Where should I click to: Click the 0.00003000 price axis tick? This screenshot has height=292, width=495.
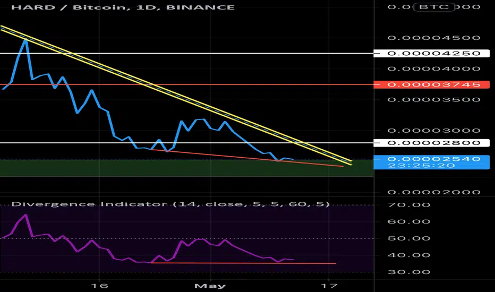click(x=434, y=131)
